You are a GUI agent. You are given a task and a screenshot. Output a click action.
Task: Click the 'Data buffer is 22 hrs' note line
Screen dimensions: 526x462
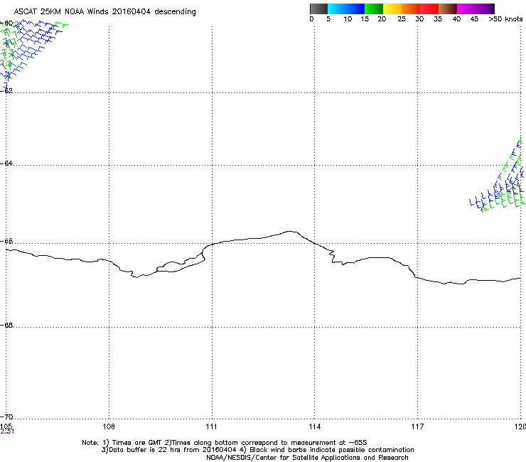click(x=257, y=450)
